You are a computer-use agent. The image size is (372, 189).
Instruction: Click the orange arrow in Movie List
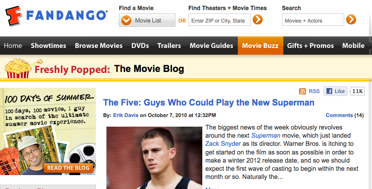point(126,21)
